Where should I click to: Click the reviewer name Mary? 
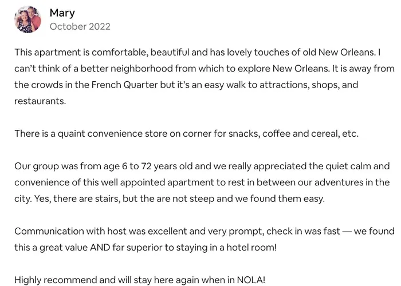(62, 13)
